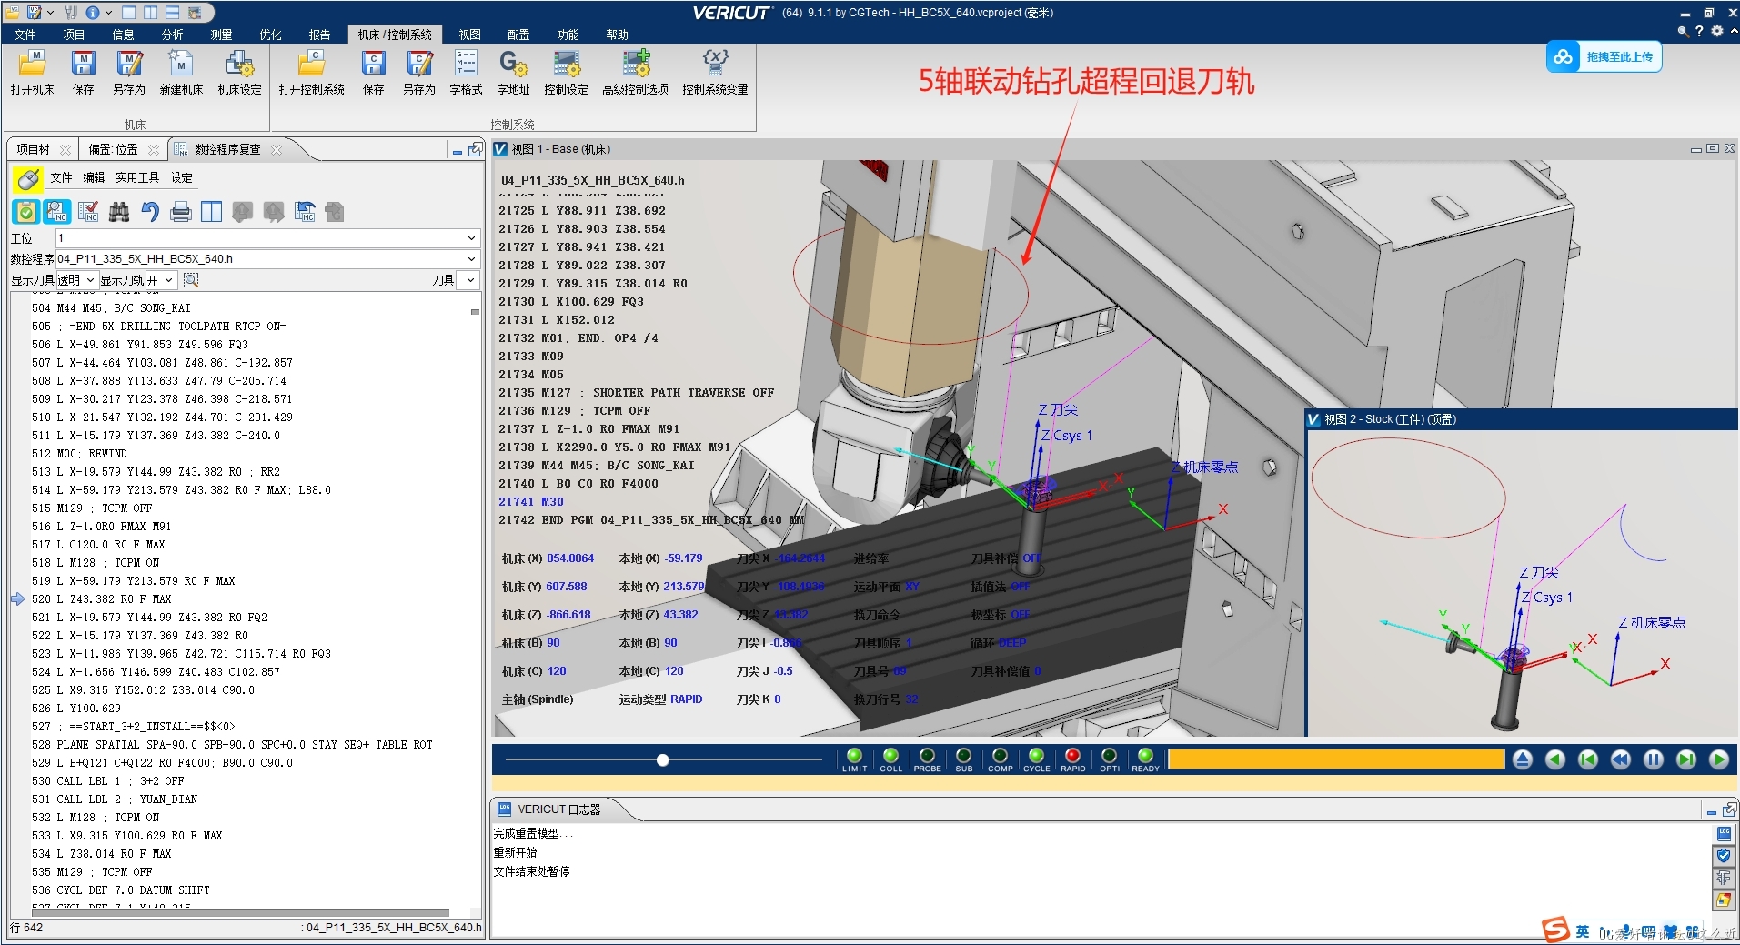Viewport: 1740px width, 945px height.
Task: Toggle COLL collision indicator
Action: coord(890,760)
